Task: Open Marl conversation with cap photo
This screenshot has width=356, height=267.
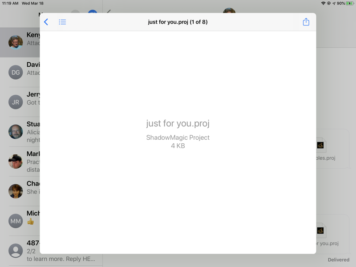Action: (x=16, y=162)
